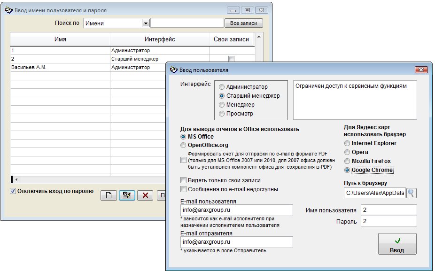Click the Пароль input field

388,221
